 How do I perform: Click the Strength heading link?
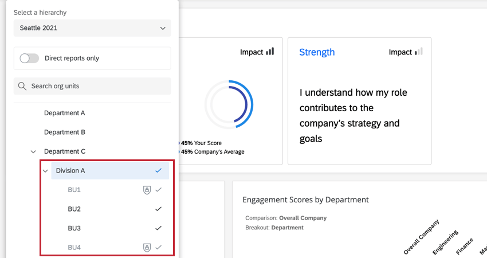317,52
